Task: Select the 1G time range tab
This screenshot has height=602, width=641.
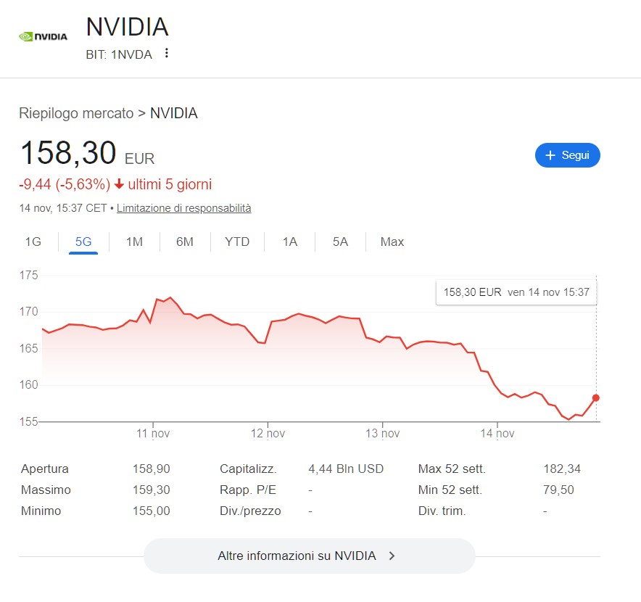Action: pos(33,242)
